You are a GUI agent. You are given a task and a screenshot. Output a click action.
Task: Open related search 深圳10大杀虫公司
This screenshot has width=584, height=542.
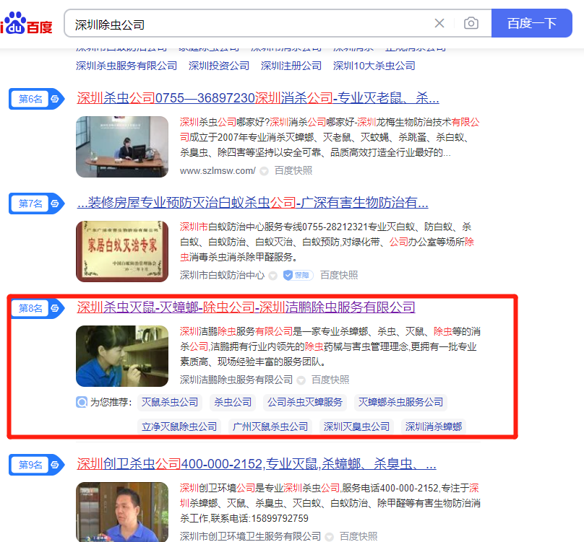[x=374, y=66]
